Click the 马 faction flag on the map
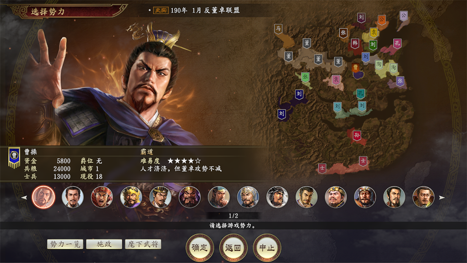 click(x=278, y=29)
